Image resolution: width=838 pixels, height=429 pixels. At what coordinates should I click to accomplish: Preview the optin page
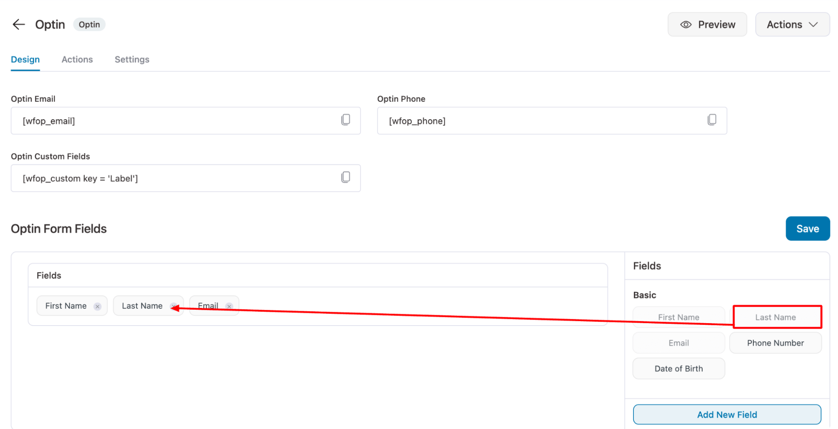pos(707,24)
